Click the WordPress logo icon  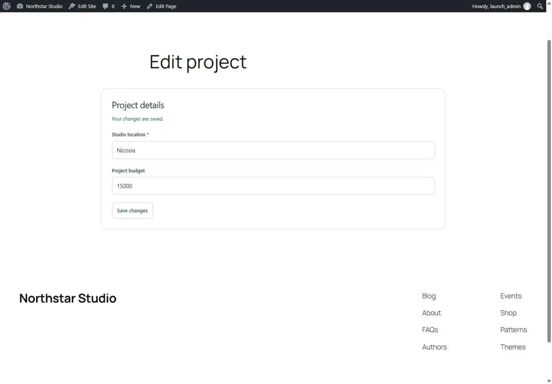[7, 6]
